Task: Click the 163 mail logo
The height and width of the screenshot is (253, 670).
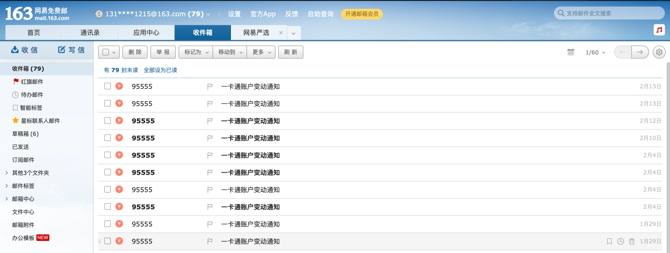Action: tap(37, 14)
